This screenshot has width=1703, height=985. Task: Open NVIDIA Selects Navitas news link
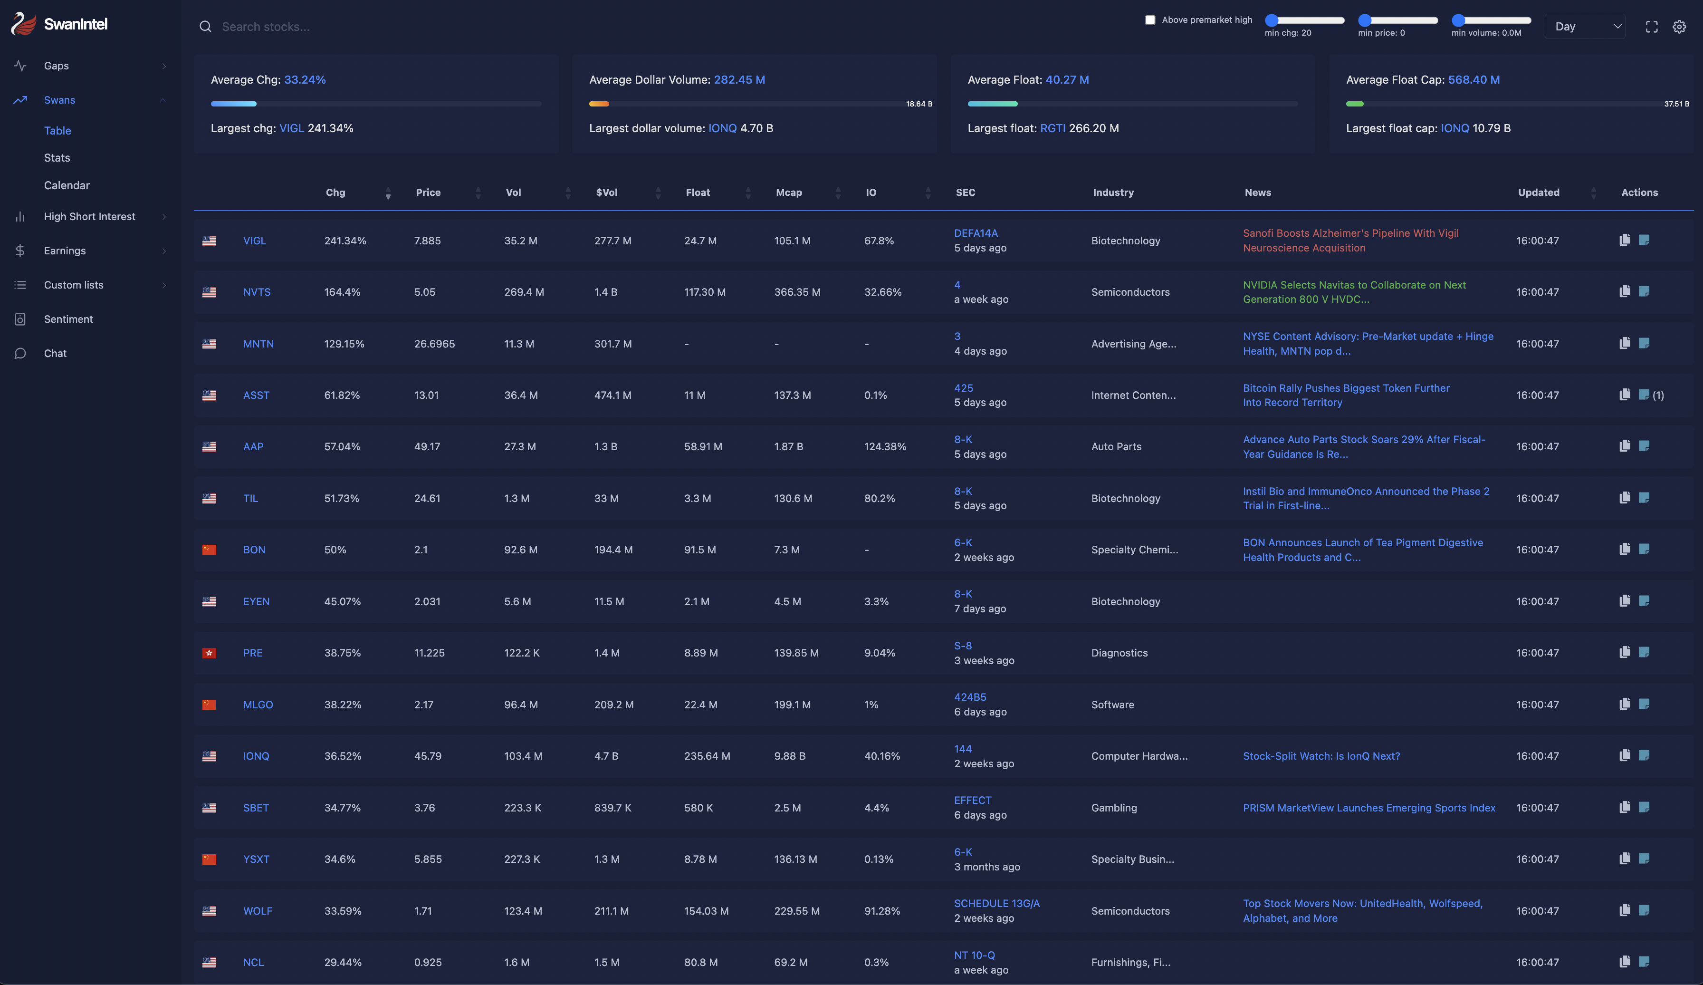pos(1354,292)
